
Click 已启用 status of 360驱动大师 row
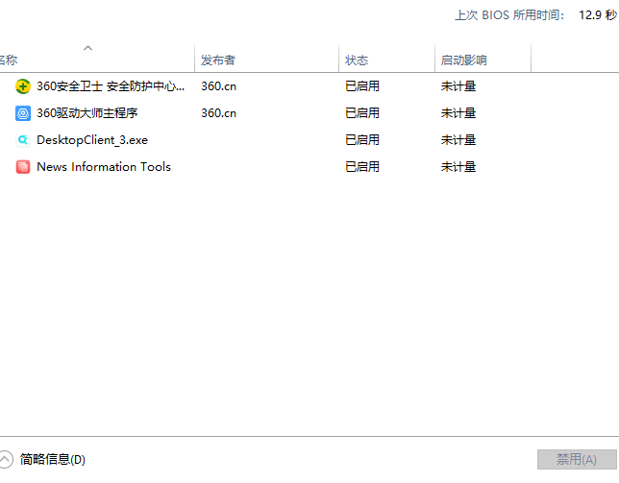click(362, 113)
